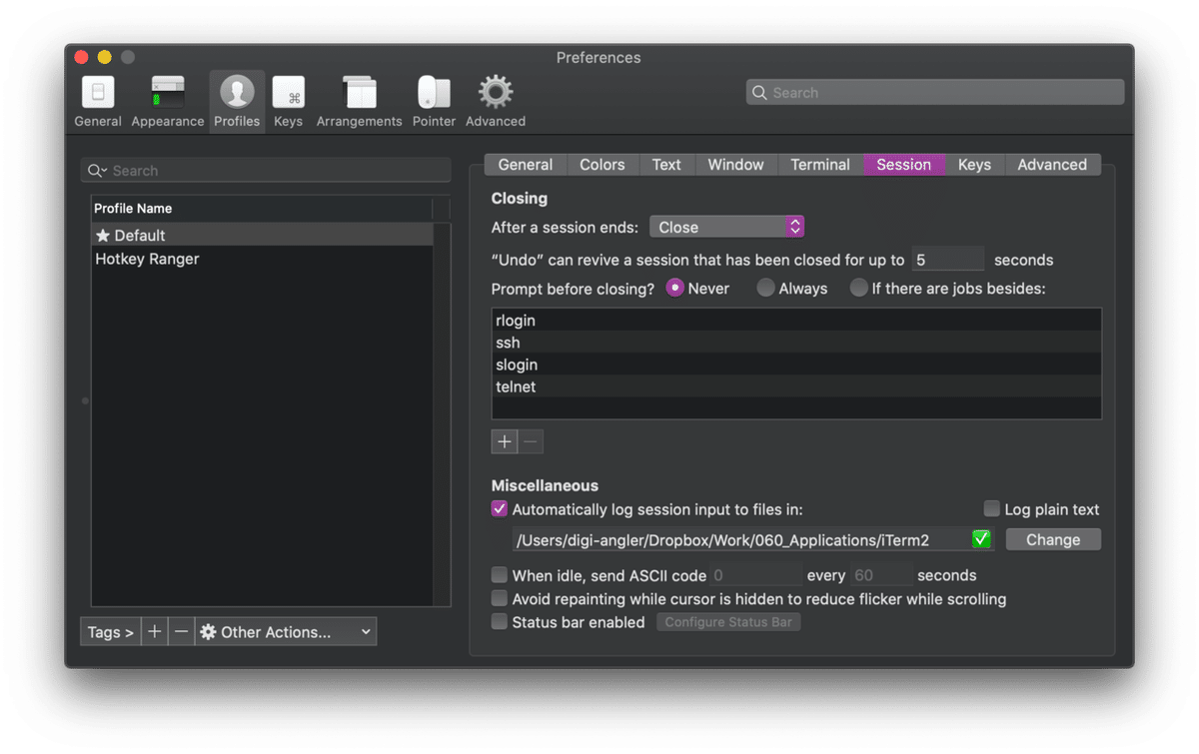Viewport: 1199px width, 754px height.
Task: Select telnet in the jobs list
Action: pos(796,386)
